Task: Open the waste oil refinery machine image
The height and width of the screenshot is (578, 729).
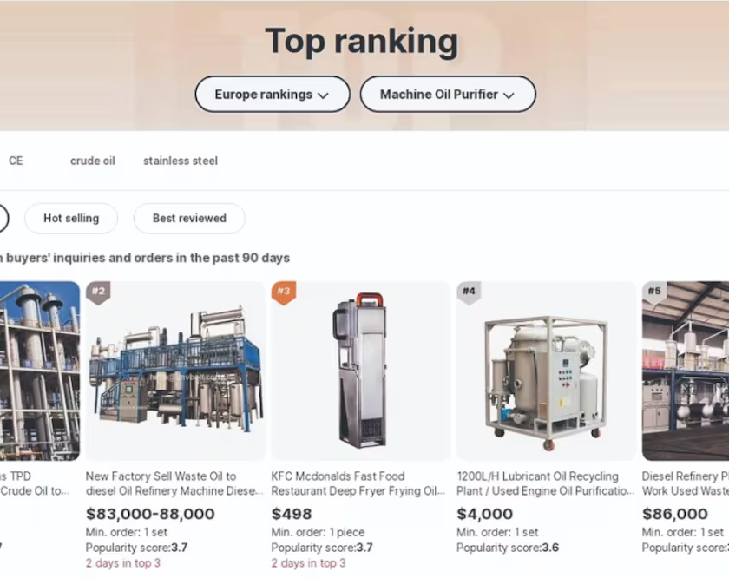Action: pos(175,371)
